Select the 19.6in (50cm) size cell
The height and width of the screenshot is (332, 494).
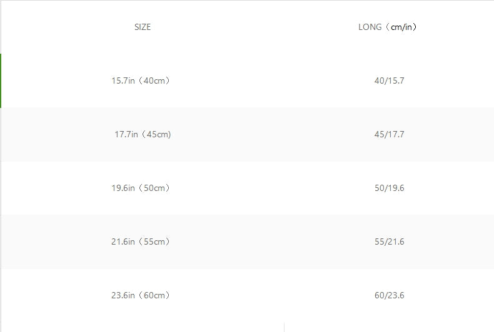[141, 188]
